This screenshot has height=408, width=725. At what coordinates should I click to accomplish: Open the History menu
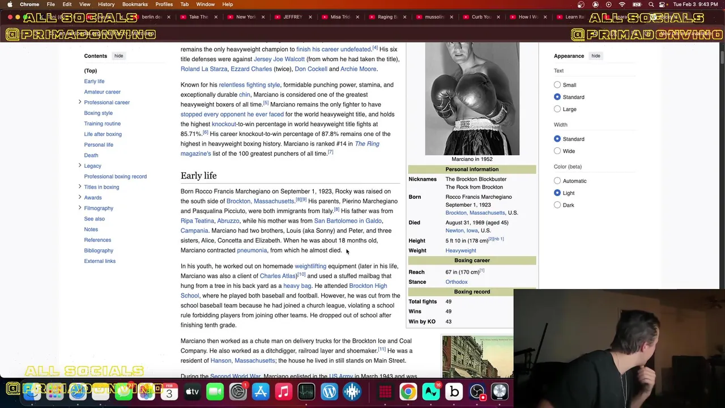106,5
